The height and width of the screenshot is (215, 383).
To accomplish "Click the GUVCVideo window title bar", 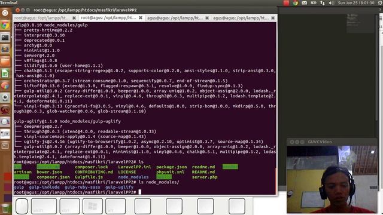I will 332,142.
